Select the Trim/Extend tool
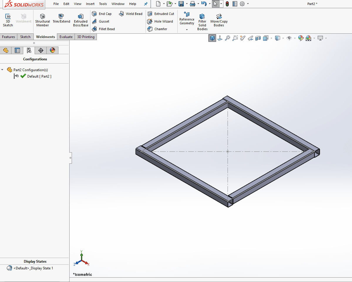The image size is (352, 282). click(x=61, y=18)
